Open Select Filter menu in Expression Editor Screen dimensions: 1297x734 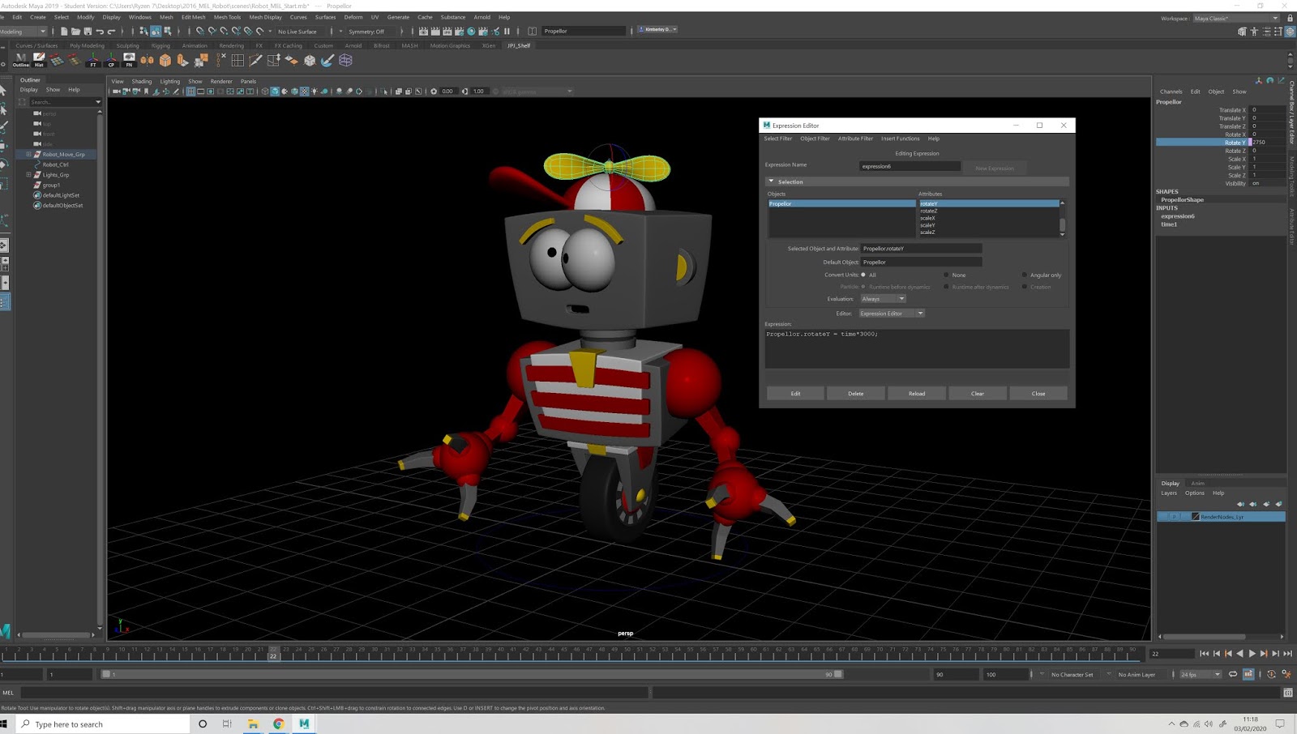pos(777,139)
